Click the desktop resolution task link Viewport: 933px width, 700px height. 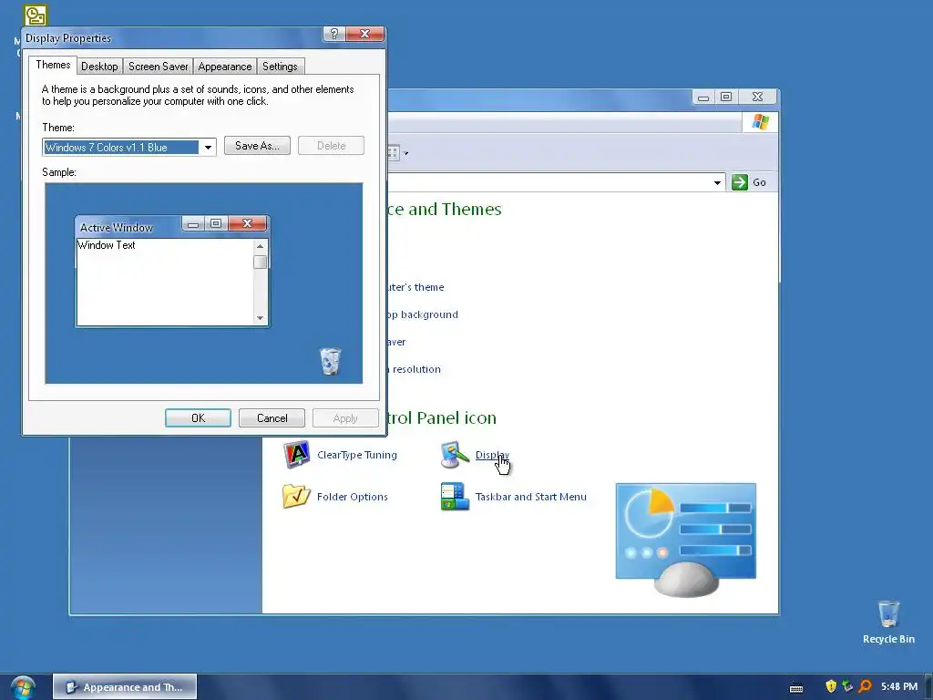414,369
